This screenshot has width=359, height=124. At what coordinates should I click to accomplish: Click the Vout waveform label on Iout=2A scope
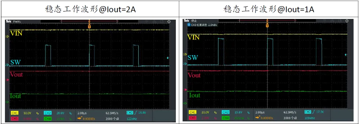16,74
